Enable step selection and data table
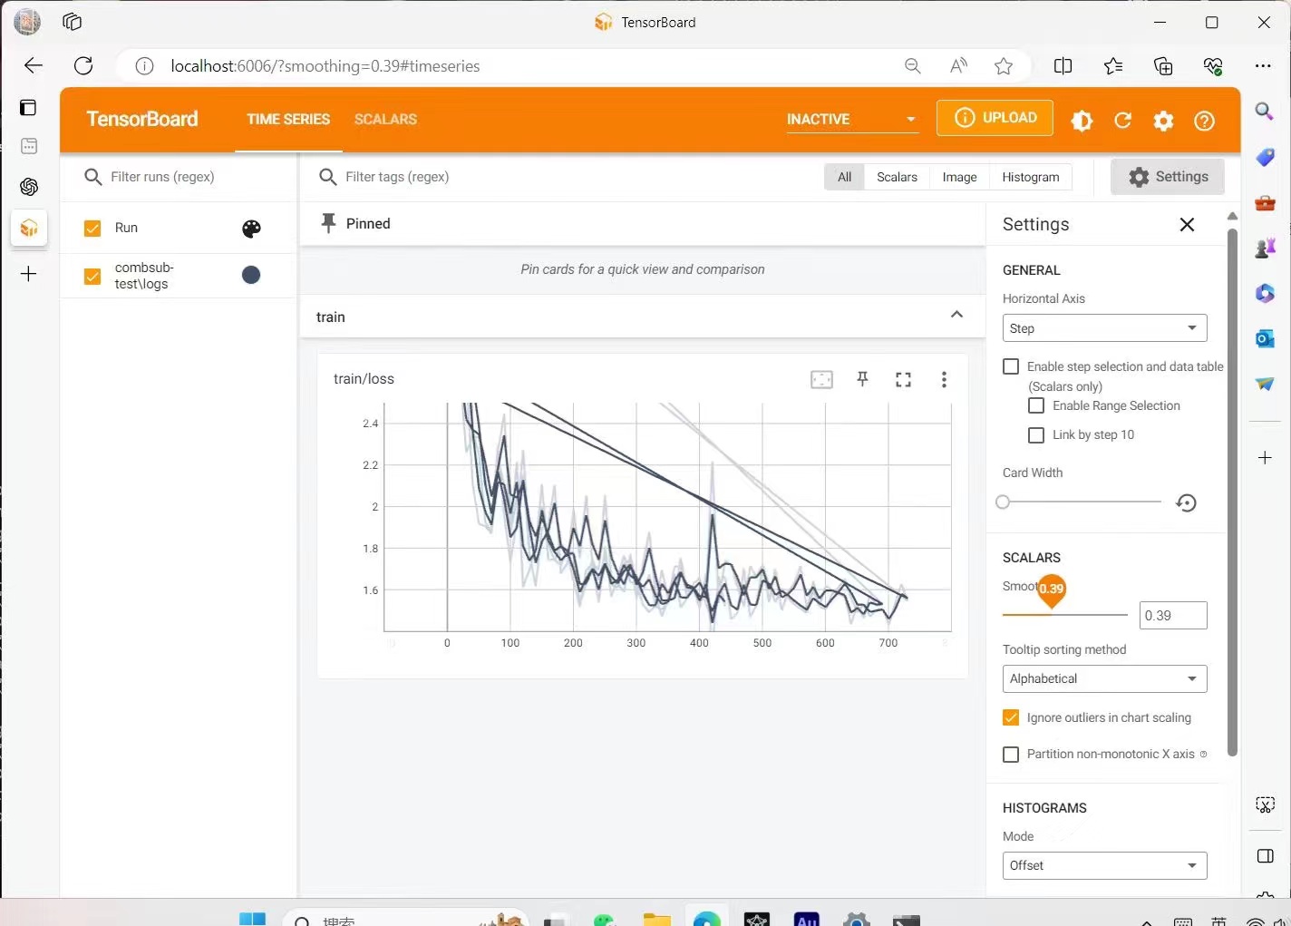The width and height of the screenshot is (1291, 926). coord(1011,366)
